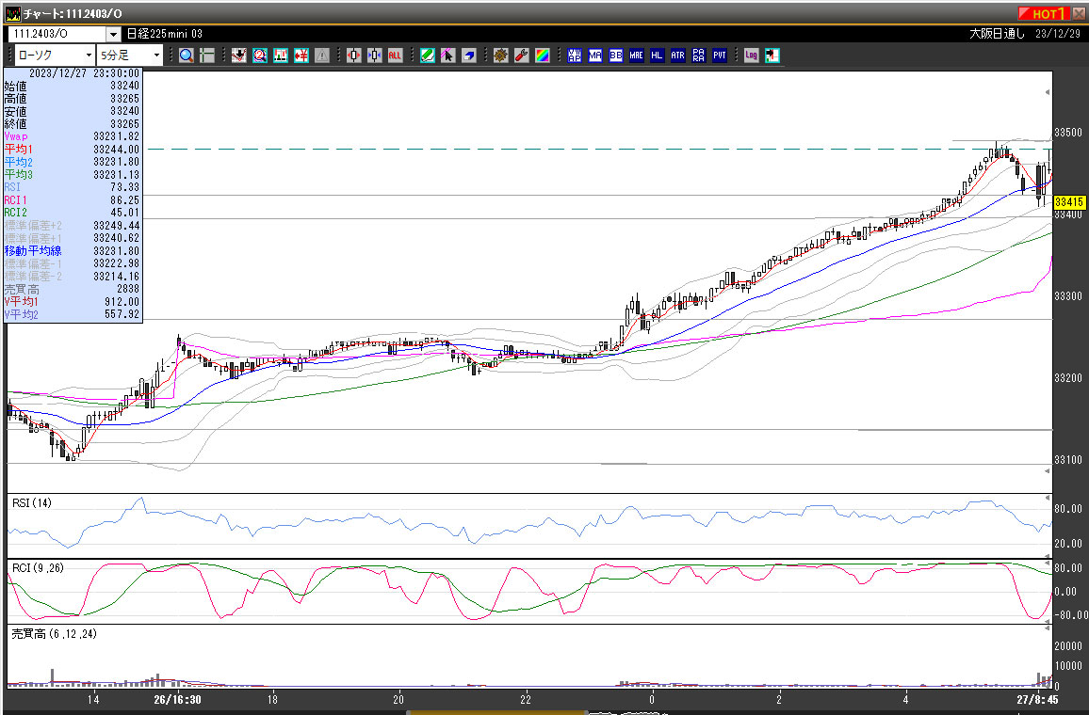Toggle the PARA parabolic indicator
The width and height of the screenshot is (1089, 715).
click(699, 56)
